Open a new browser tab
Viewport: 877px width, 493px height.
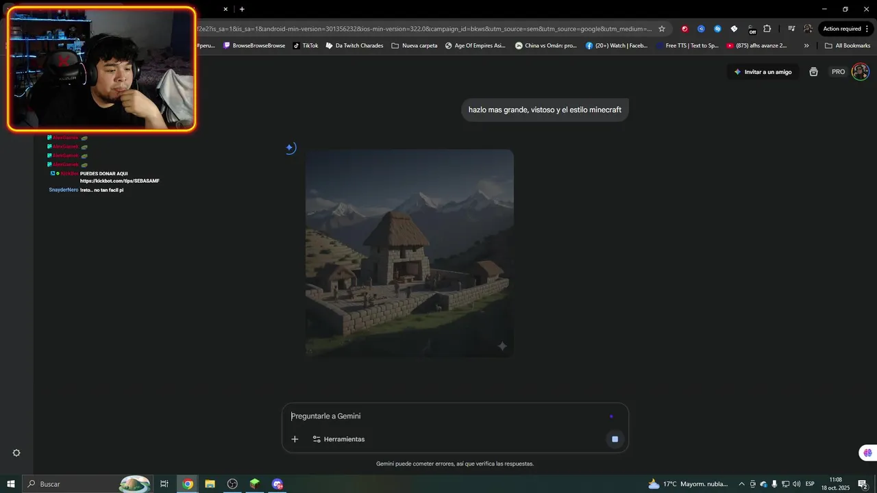pos(242,9)
